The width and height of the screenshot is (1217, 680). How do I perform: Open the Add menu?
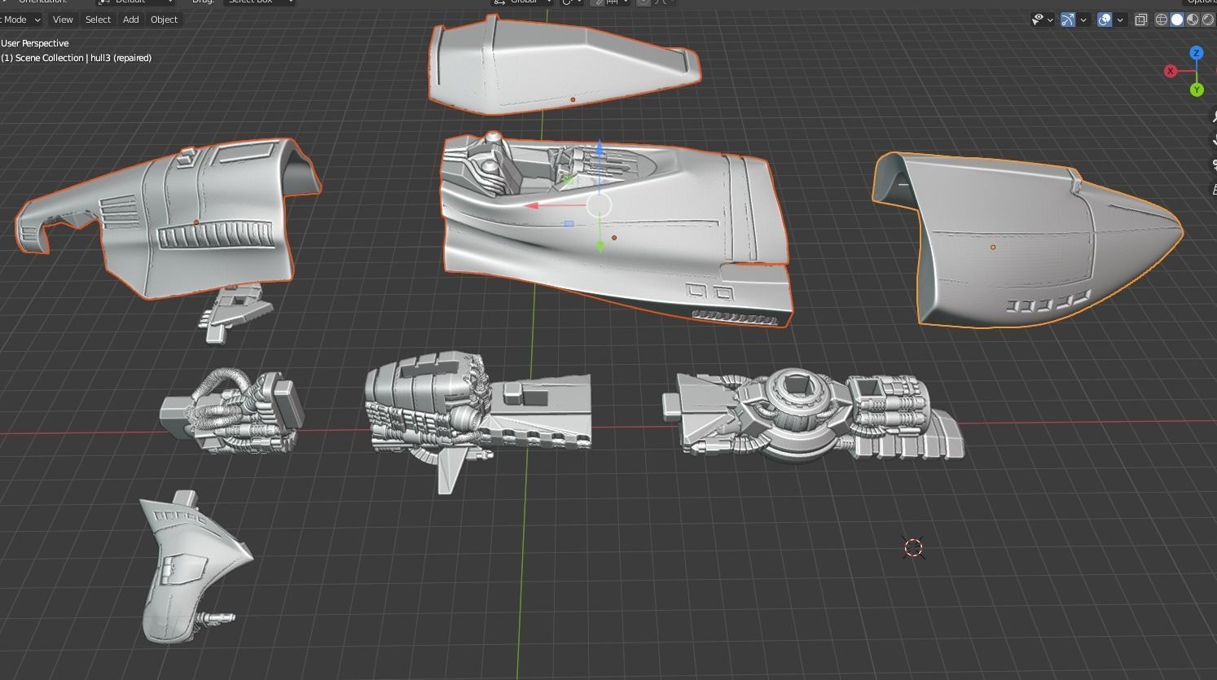click(130, 20)
